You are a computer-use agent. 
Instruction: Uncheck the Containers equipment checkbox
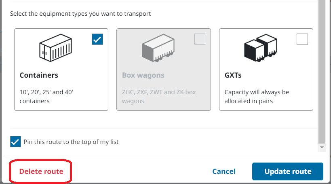pos(97,39)
